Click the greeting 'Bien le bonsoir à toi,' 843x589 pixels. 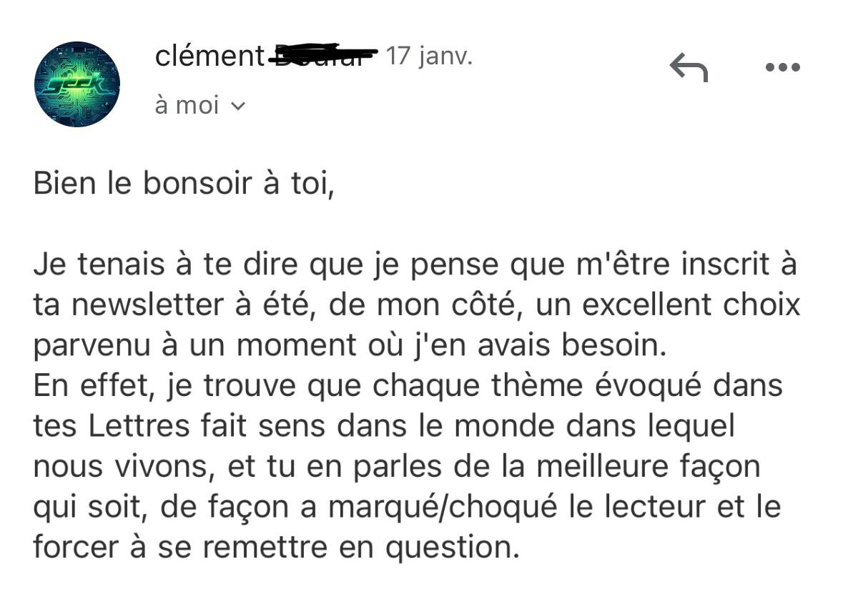coord(184,184)
